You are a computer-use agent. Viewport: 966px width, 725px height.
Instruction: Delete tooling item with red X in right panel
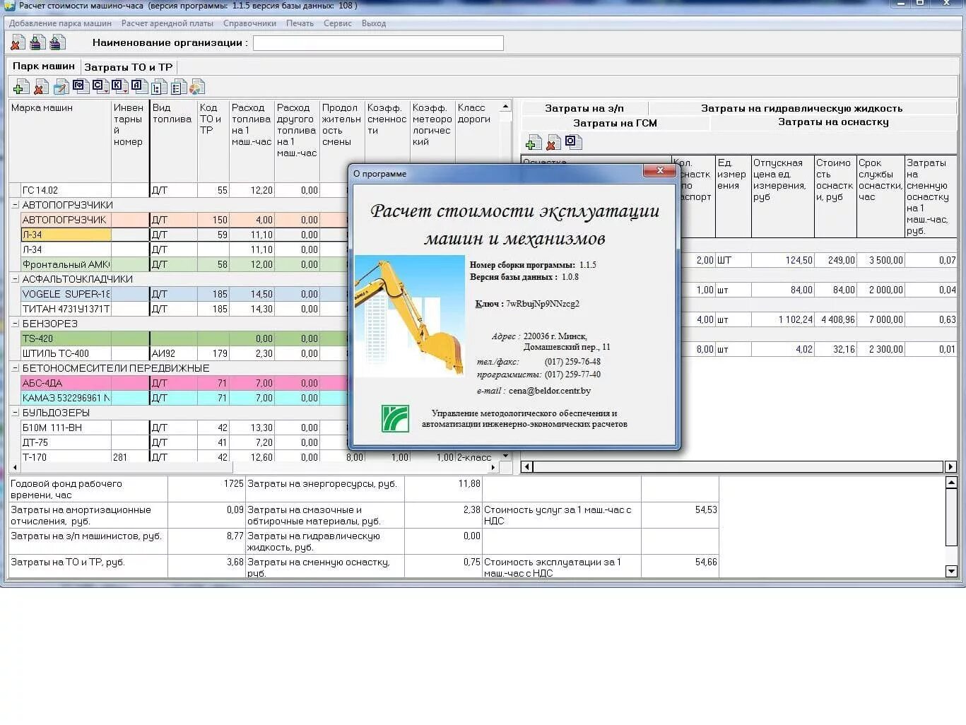[x=554, y=142]
